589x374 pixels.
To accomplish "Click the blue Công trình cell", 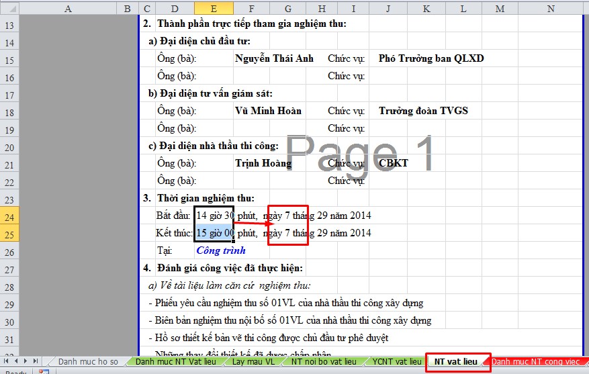I will coord(221,250).
